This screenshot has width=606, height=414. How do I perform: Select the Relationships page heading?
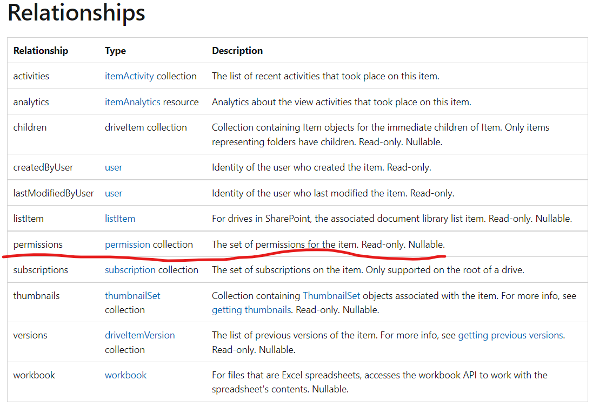pos(76,13)
